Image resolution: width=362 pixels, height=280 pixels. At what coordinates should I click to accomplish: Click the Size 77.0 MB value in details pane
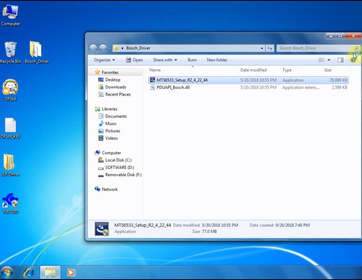pos(209,231)
